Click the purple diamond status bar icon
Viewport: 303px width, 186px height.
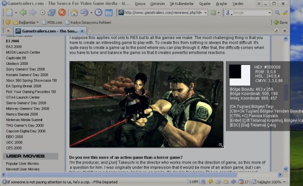234,182
